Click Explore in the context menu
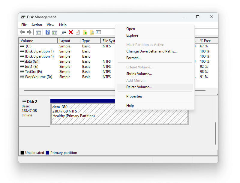This screenshot has height=183, width=240. click(132, 35)
